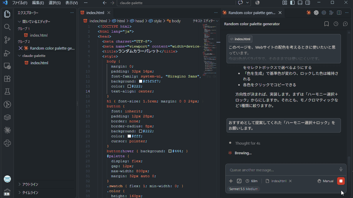
Task: Go back with the left arrow
Action: [105, 3]
